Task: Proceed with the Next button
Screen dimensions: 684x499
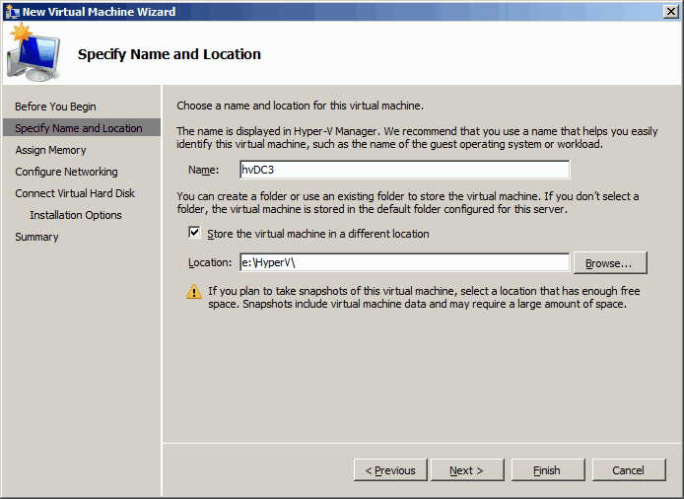Action: (467, 470)
